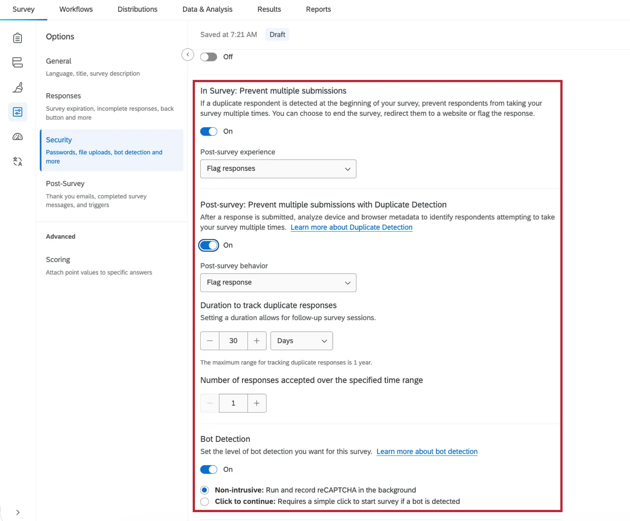Open the Look and feel paintbrush icon

click(x=17, y=87)
